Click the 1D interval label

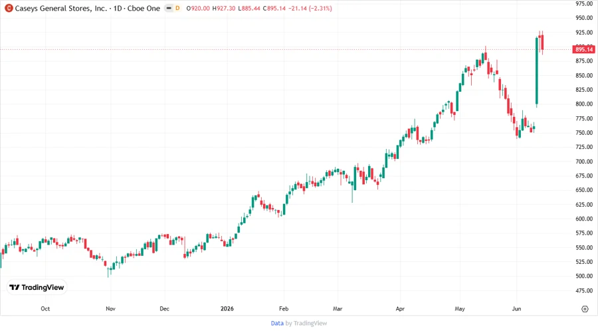pyautogui.click(x=118, y=9)
